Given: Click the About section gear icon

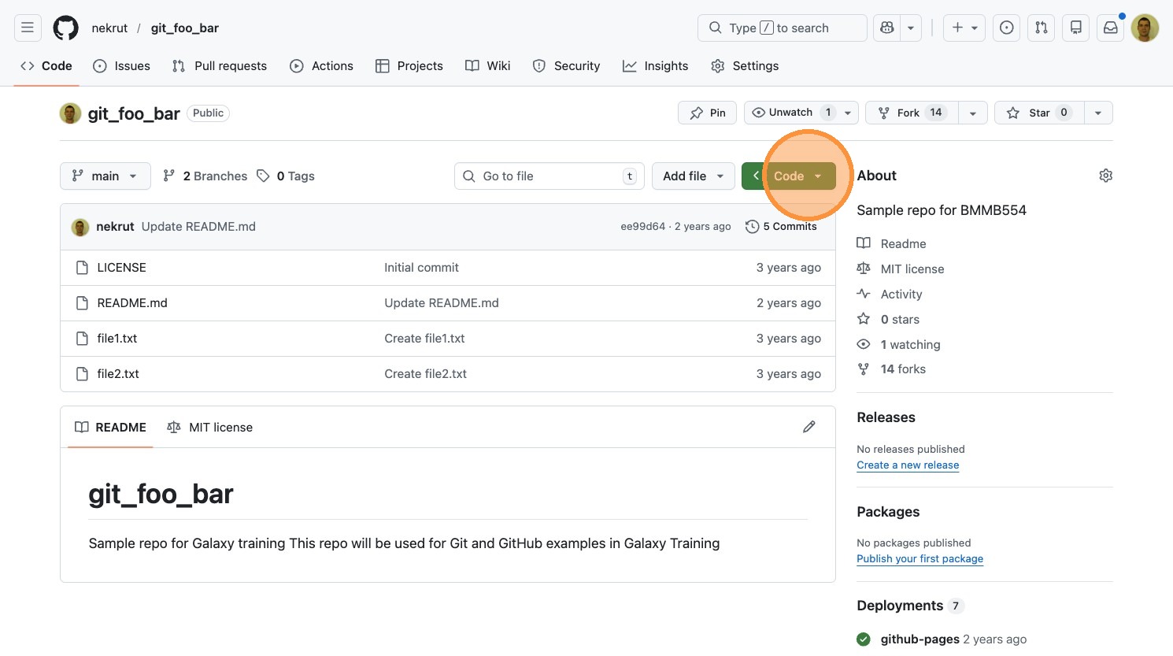Looking at the screenshot, I should coord(1105,176).
